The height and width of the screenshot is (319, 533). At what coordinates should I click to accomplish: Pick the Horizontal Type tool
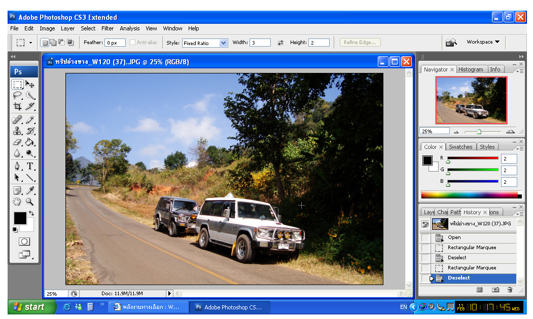tap(30, 166)
